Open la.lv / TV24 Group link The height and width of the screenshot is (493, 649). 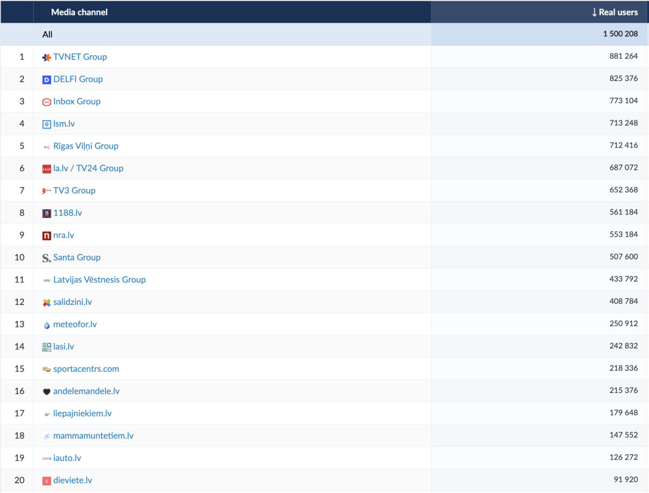pyautogui.click(x=88, y=168)
